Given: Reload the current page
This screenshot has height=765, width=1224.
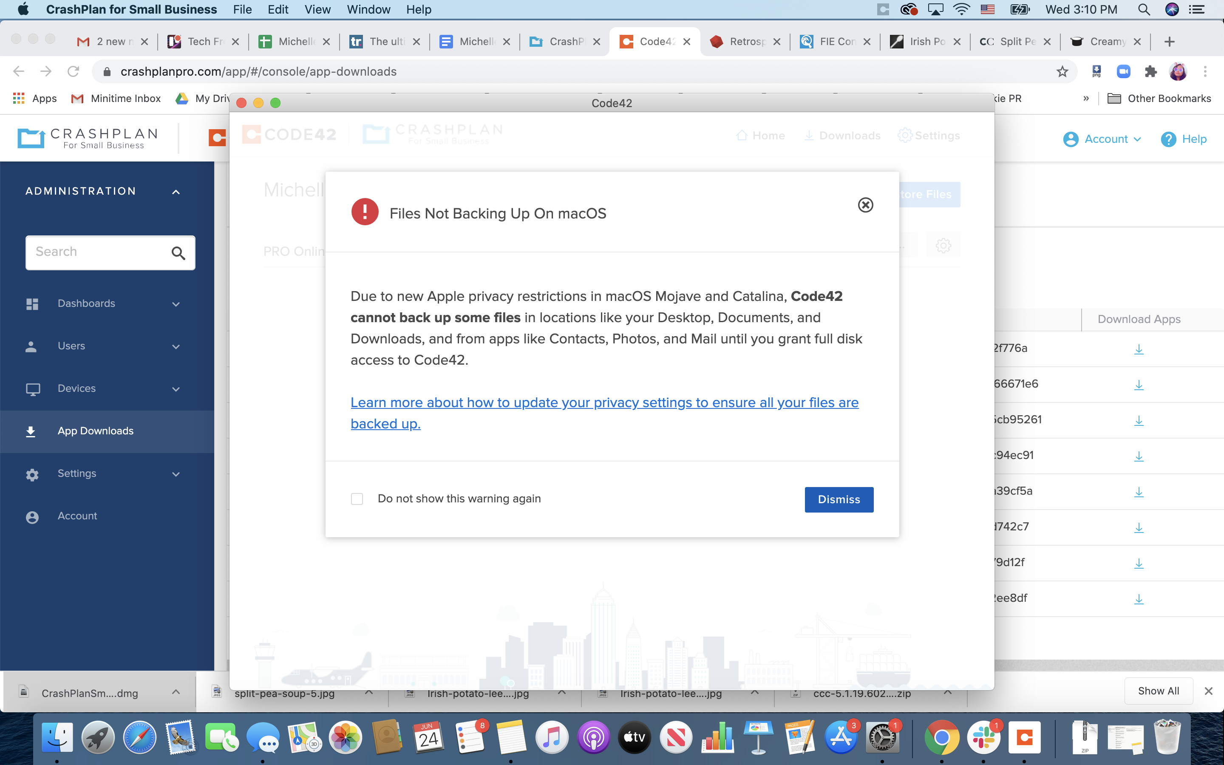Looking at the screenshot, I should [x=74, y=71].
